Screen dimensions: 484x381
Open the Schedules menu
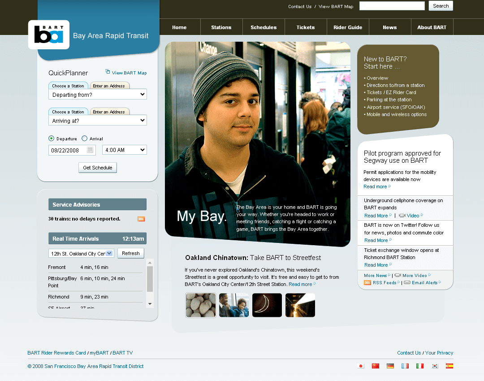[x=264, y=27]
